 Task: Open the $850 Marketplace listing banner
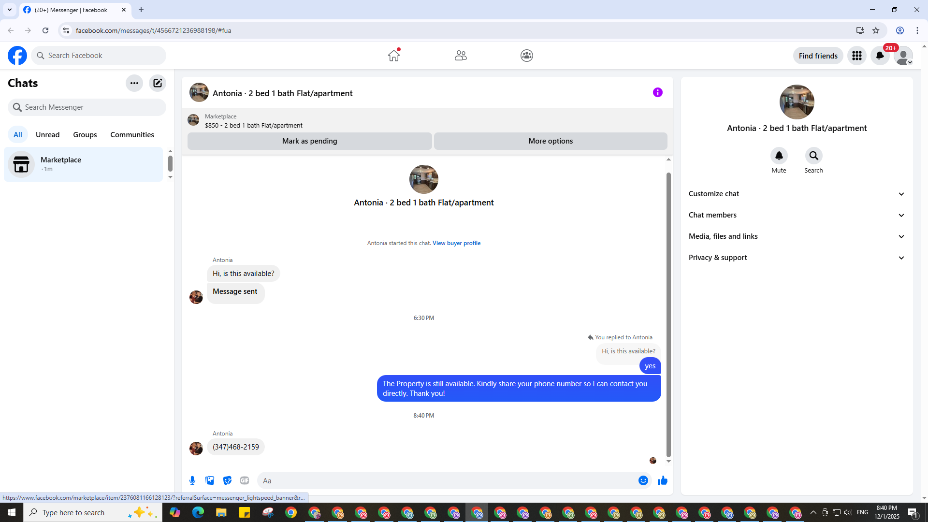pos(427,120)
